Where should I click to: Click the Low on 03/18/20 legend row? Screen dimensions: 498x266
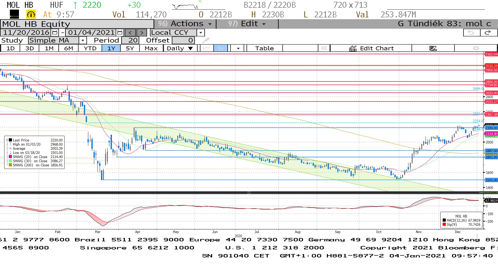pyautogui.click(x=36, y=153)
